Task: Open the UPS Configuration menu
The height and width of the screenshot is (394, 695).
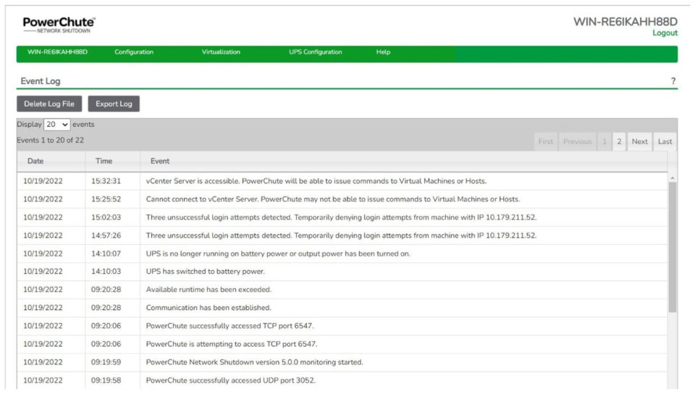Action: [x=315, y=52]
